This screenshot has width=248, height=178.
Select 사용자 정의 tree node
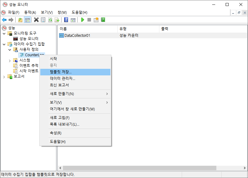coord(29,49)
